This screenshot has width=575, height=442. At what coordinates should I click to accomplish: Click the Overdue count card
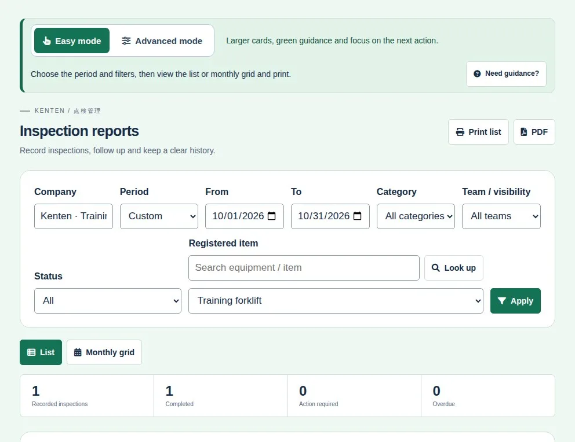tap(487, 396)
